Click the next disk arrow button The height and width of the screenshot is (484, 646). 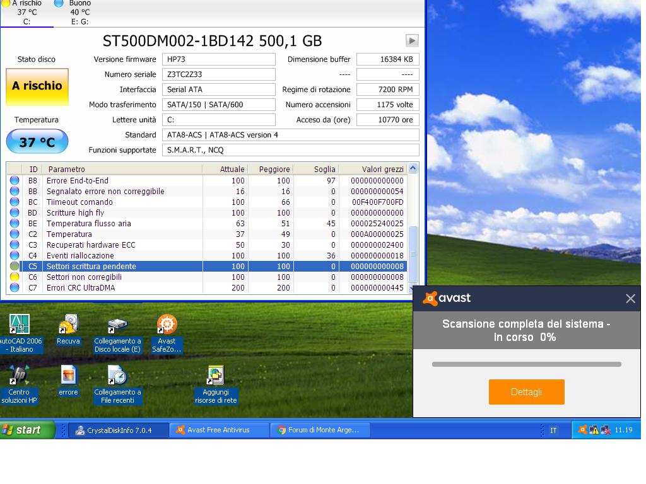coord(412,41)
